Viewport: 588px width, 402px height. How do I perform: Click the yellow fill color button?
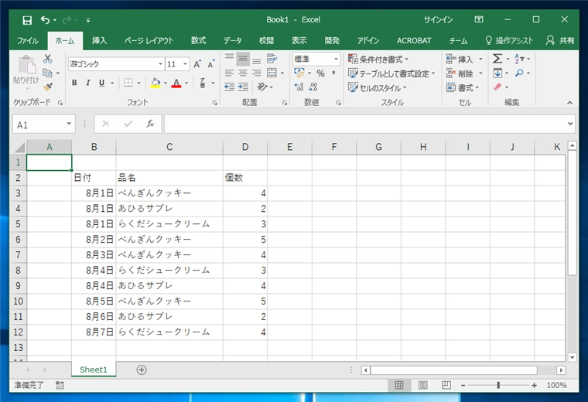(x=155, y=83)
